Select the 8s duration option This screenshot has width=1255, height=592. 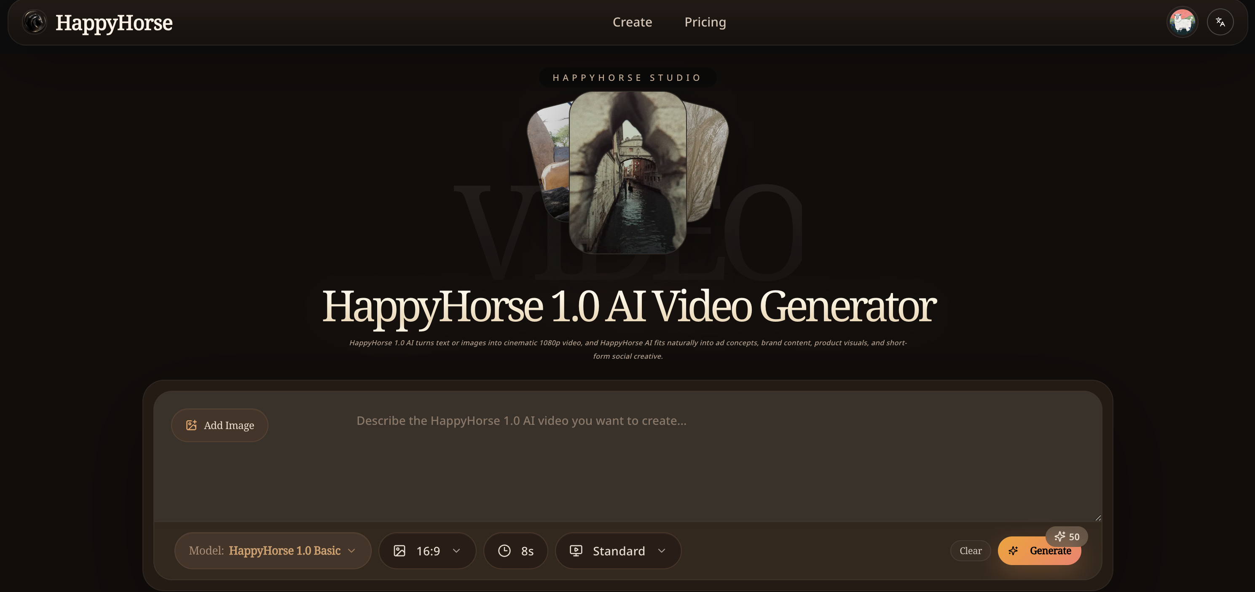(x=515, y=551)
